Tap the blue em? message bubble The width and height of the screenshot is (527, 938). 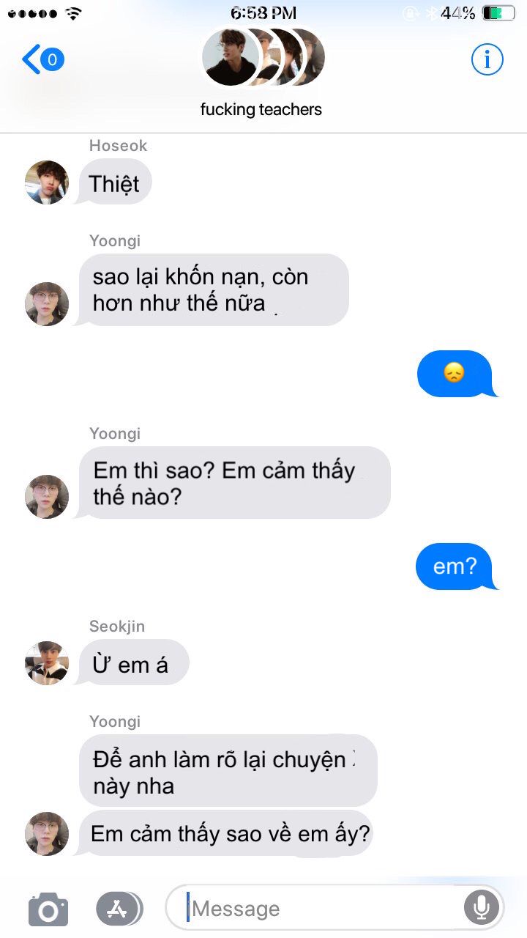(x=457, y=566)
